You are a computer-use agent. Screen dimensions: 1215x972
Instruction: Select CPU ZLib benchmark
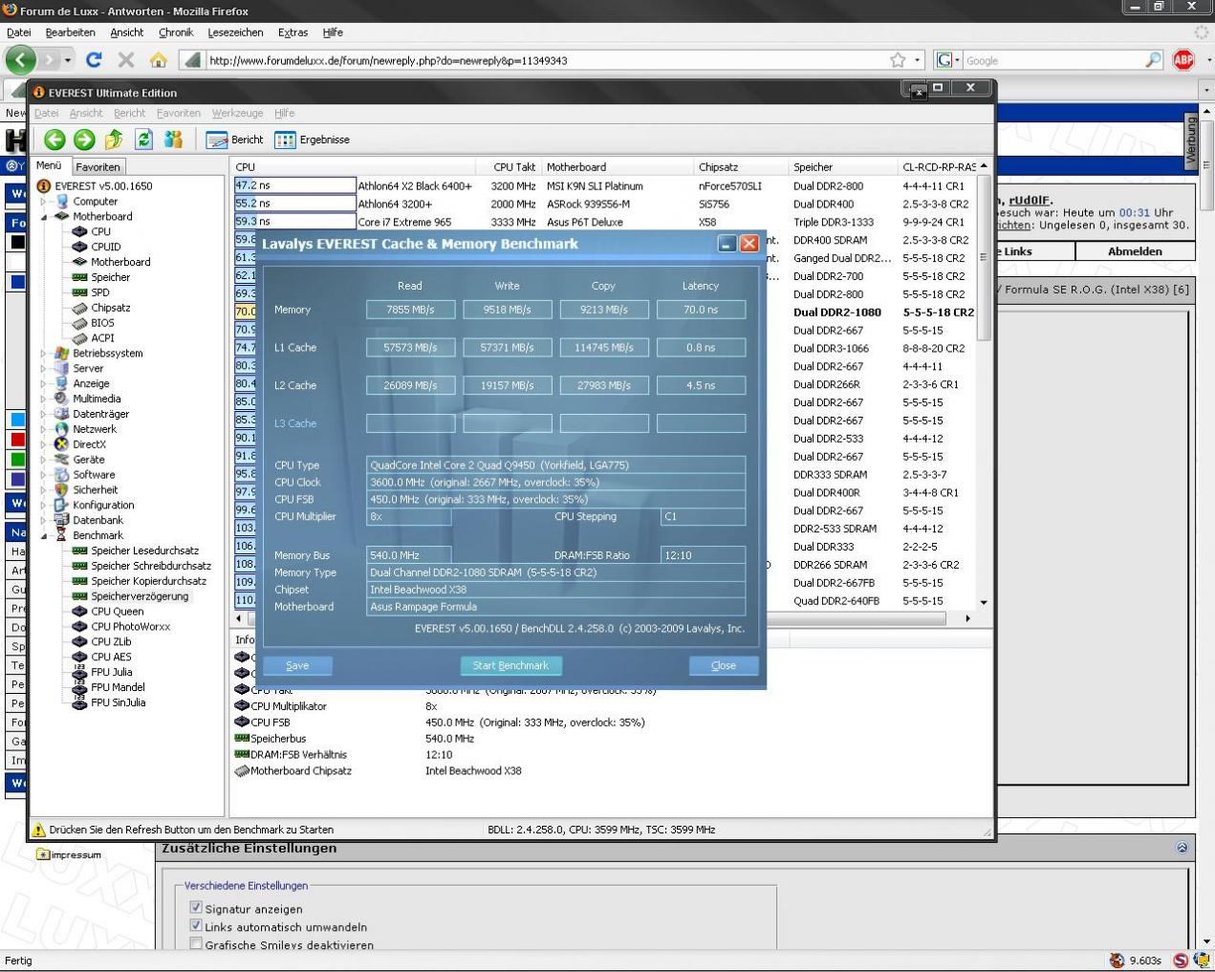click(111, 642)
